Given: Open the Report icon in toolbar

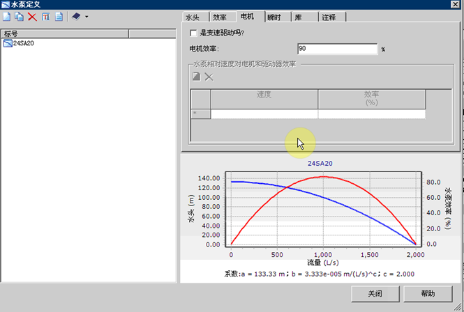Looking at the screenshot, I should pyautogui.click(x=59, y=17).
